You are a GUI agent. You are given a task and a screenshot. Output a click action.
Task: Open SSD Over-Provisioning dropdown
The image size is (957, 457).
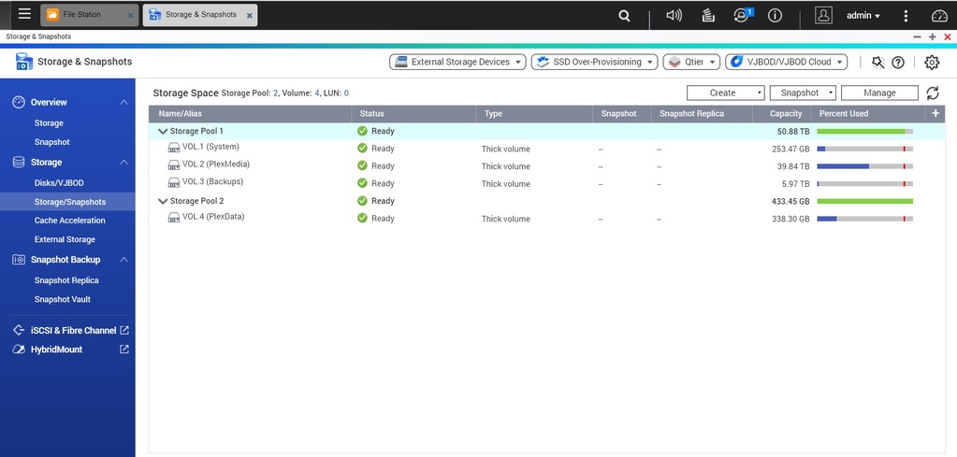click(594, 62)
